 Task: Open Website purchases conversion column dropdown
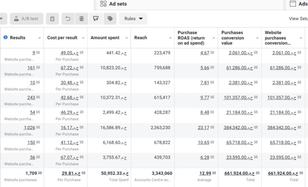click(301, 38)
